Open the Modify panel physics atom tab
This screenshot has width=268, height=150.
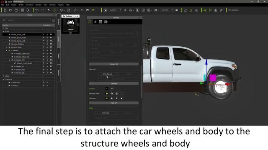tap(106, 22)
